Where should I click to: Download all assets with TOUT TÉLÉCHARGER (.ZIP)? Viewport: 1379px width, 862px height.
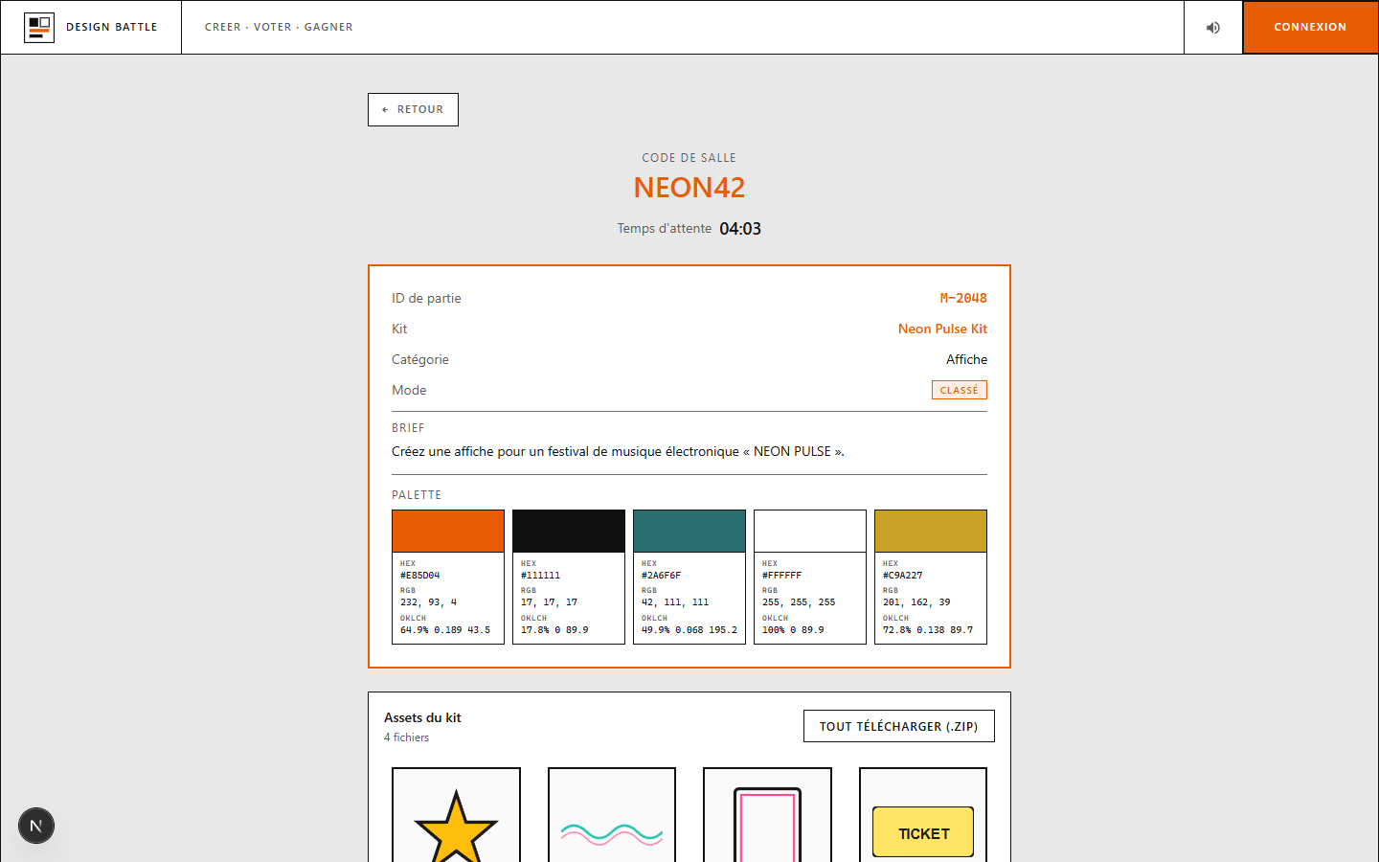point(898,726)
